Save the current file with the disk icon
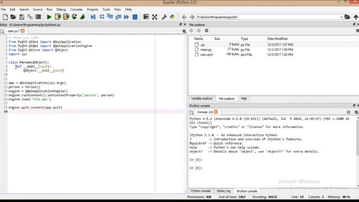Screen dimensions: 359x202 pos(22,17)
